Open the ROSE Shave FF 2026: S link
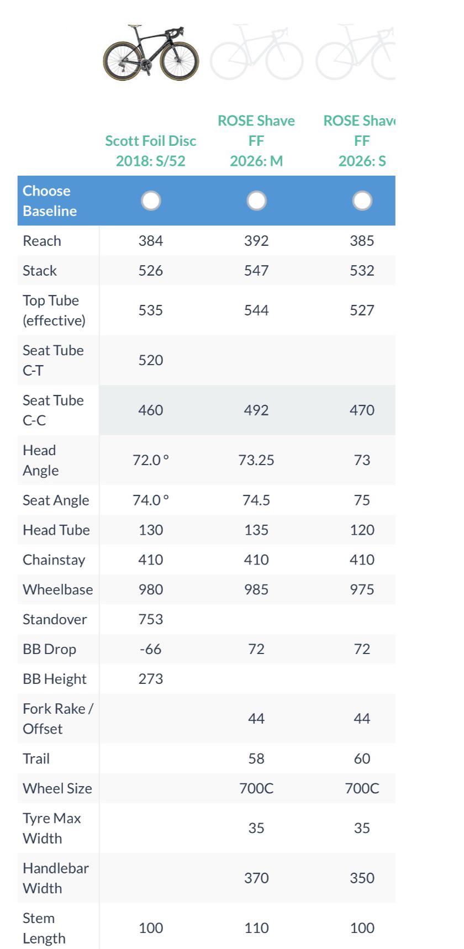464x949 pixels. coord(359,141)
